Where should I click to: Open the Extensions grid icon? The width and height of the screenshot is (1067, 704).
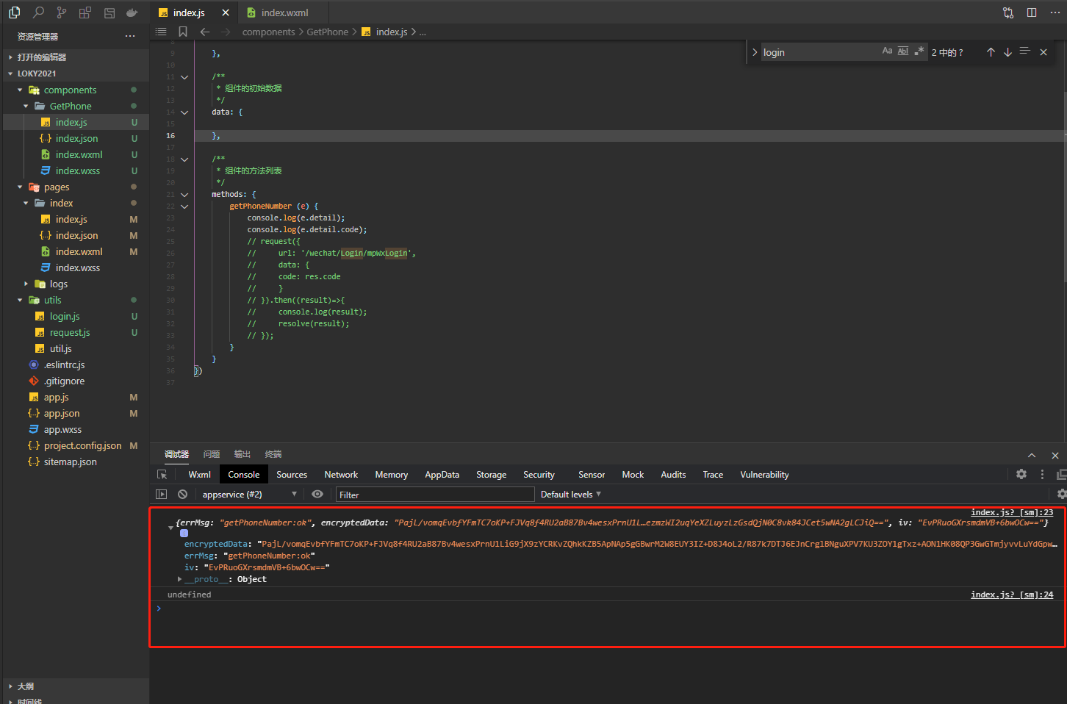85,12
